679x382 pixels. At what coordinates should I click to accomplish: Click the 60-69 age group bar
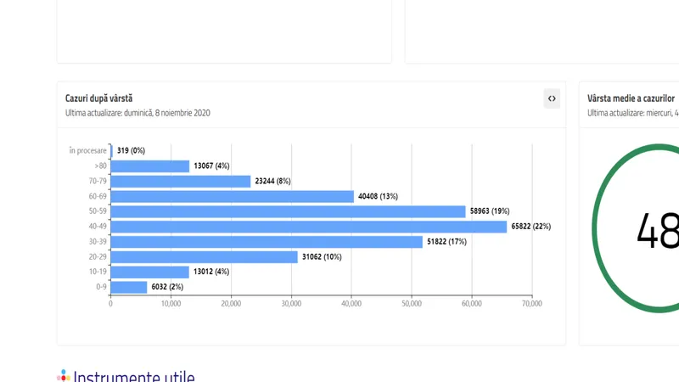click(x=232, y=196)
